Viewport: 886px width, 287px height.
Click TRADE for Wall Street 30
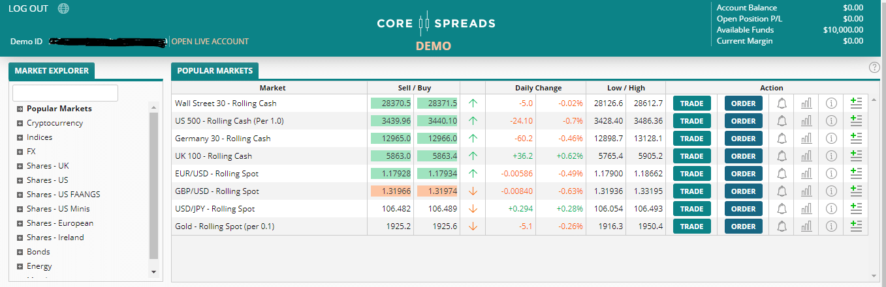[x=691, y=103]
